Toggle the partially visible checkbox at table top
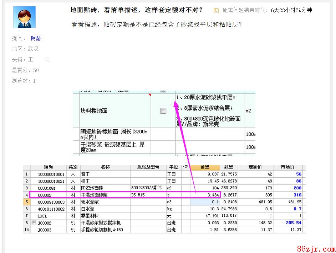 [x=163, y=91]
